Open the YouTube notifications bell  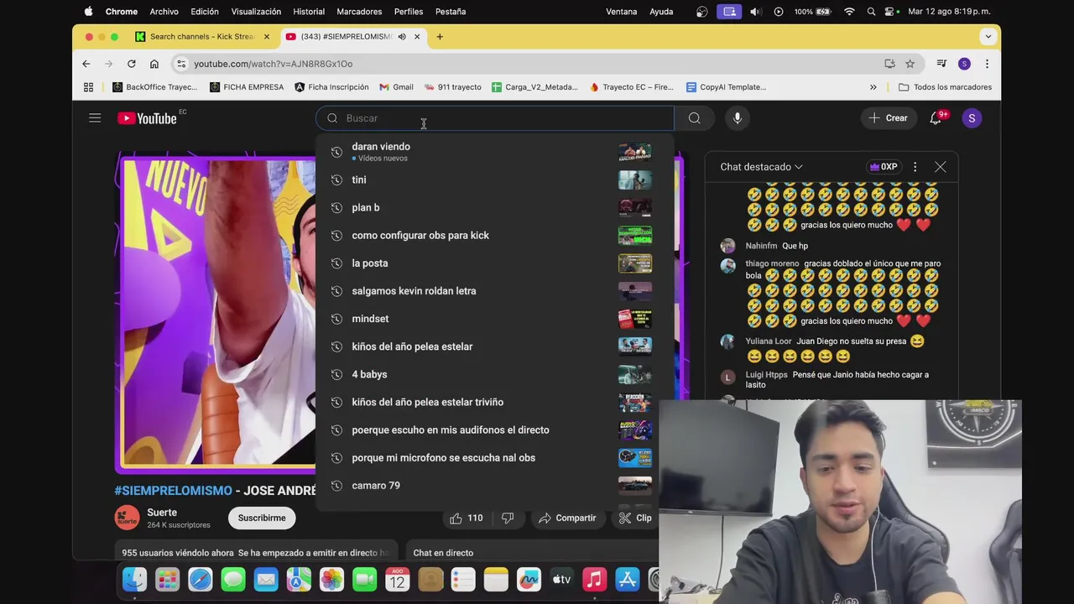(x=936, y=118)
